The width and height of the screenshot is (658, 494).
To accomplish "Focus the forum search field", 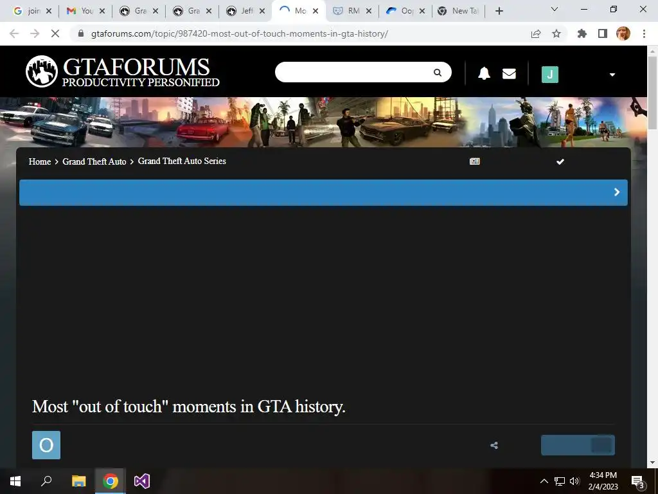I will [355, 72].
